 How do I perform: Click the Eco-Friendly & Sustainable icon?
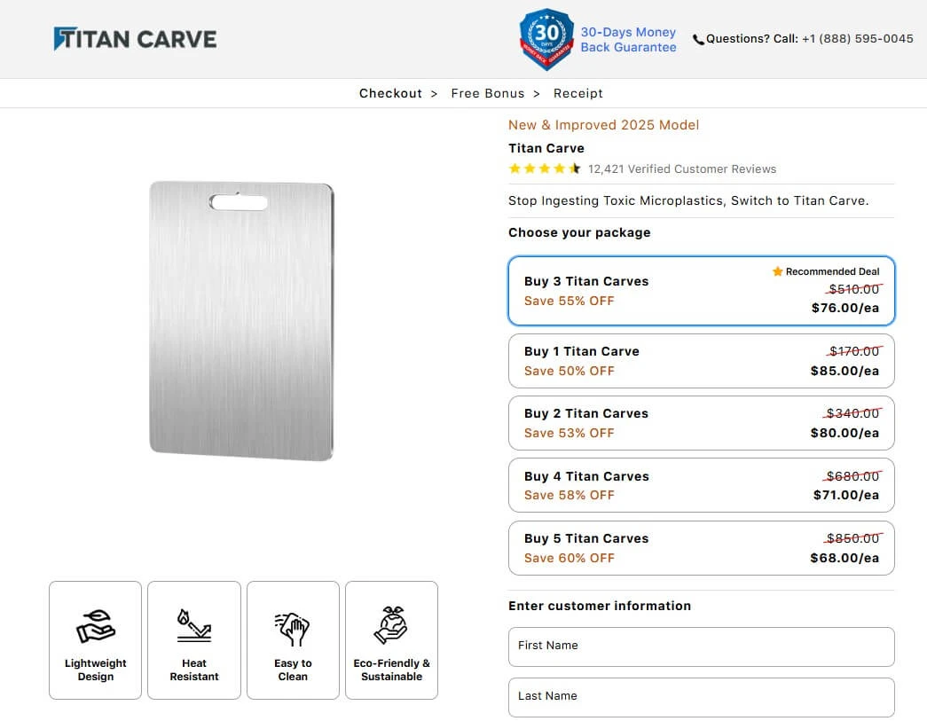click(391, 625)
